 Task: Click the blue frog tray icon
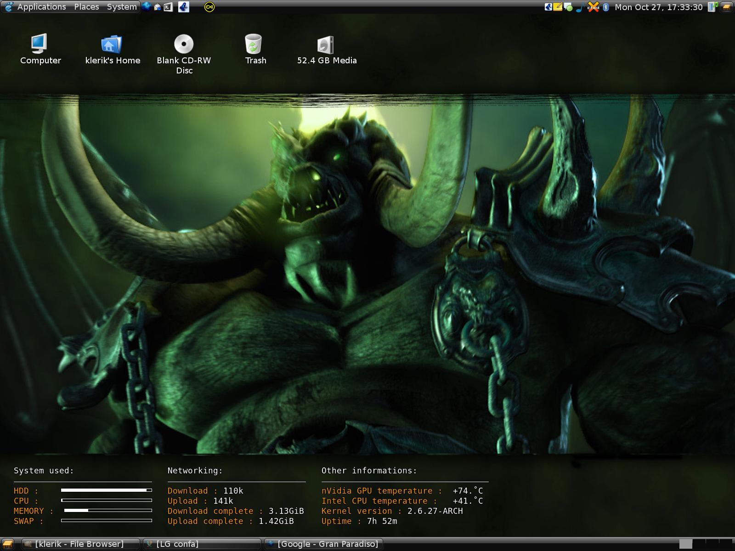pyautogui.click(x=548, y=7)
